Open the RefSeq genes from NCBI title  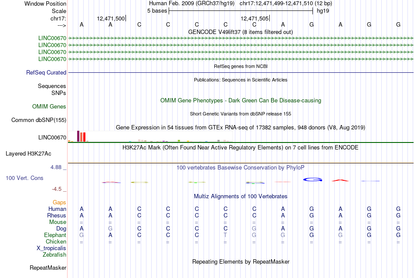[241, 66]
